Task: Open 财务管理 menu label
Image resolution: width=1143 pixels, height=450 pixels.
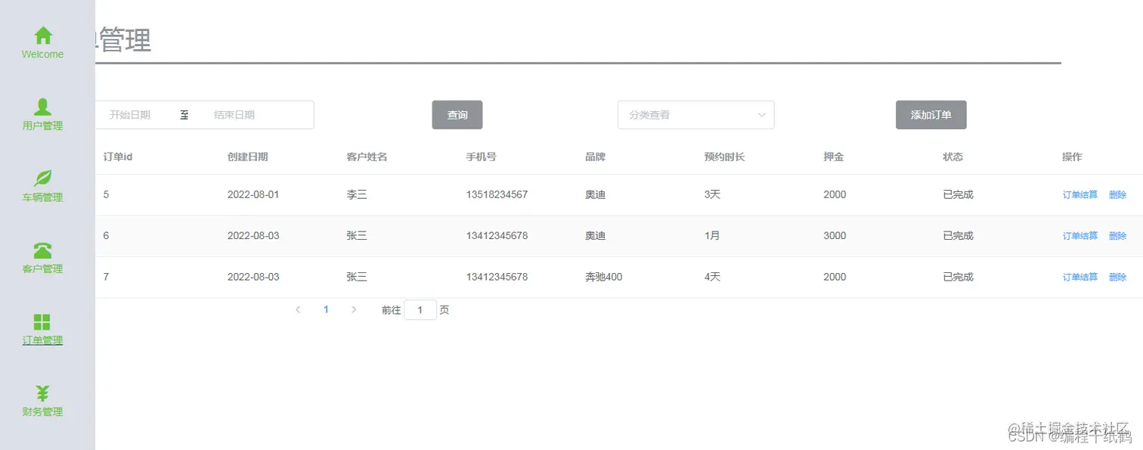Action: point(43,412)
